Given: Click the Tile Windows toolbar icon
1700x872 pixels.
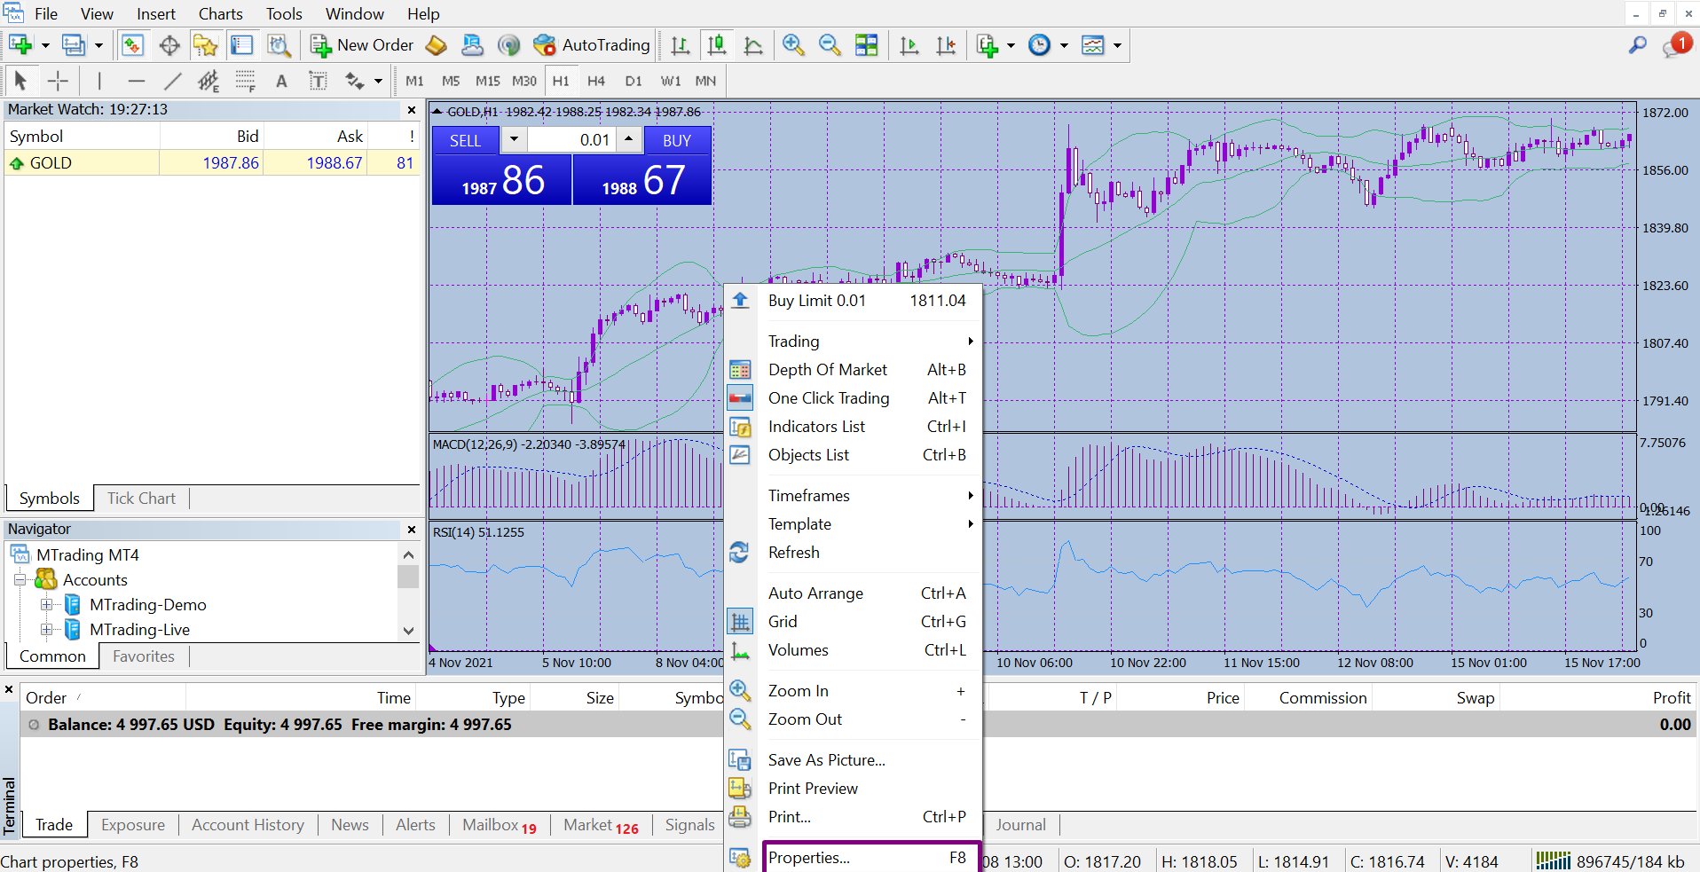Looking at the screenshot, I should 866,45.
